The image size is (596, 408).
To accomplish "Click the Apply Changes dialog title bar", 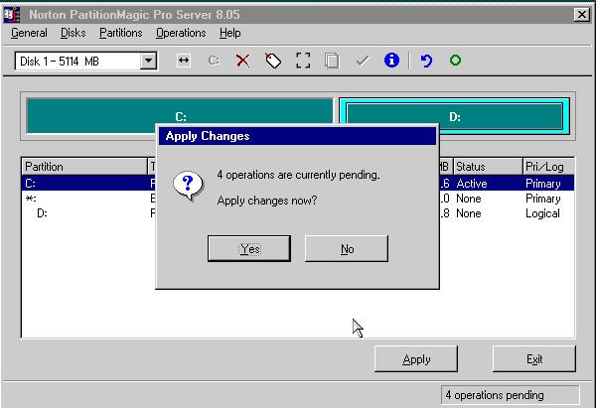I will point(297,136).
